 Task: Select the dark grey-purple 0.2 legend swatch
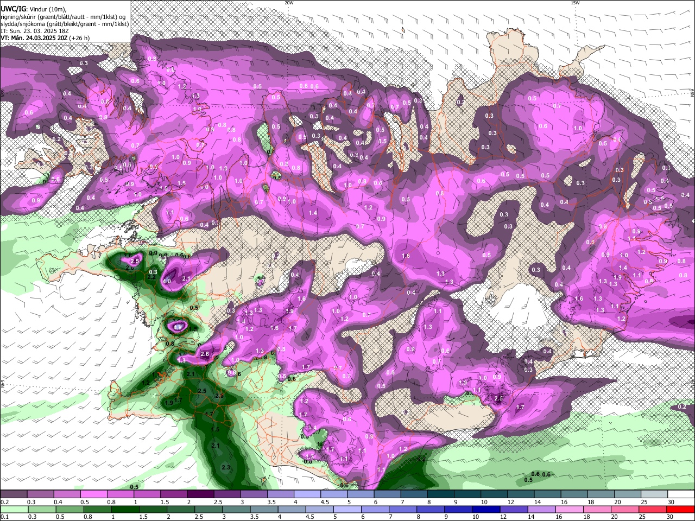pos(13,494)
